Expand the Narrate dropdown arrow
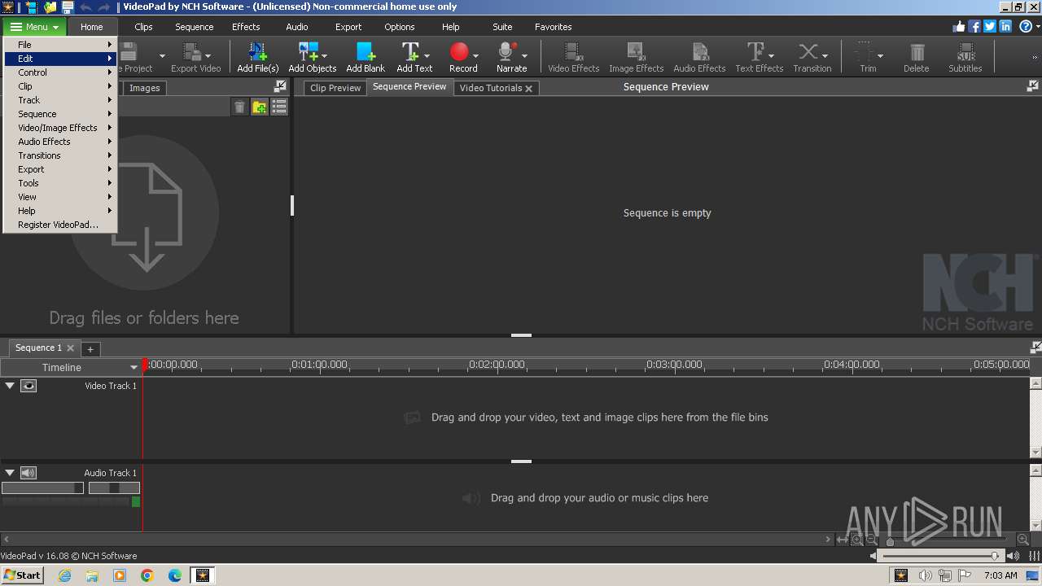Viewport: 1042px width, 586px height. pyautogui.click(x=524, y=56)
